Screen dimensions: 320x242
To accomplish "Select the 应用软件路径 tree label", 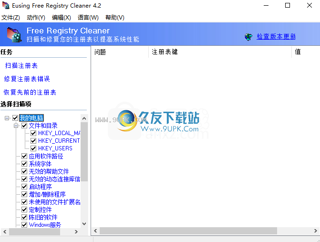I will tap(46, 156).
